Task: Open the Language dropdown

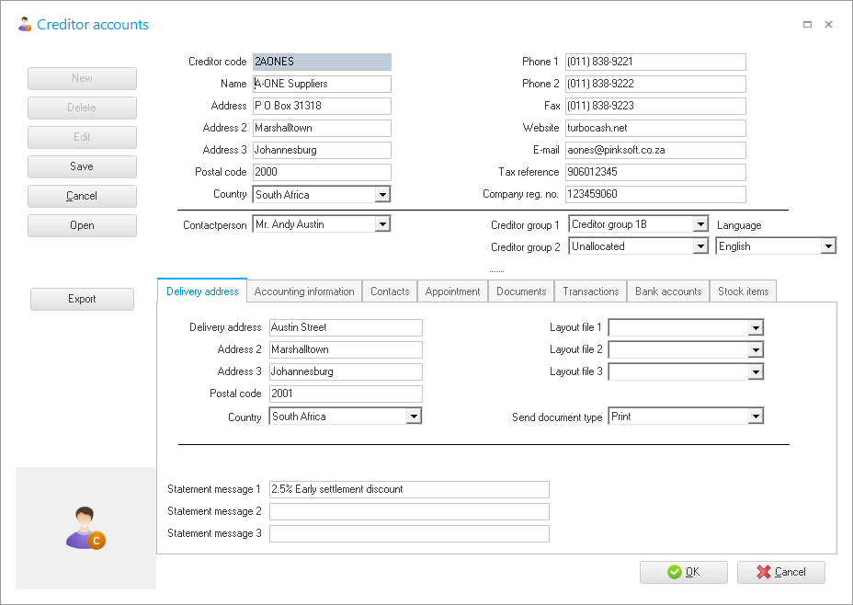Action: pos(828,246)
